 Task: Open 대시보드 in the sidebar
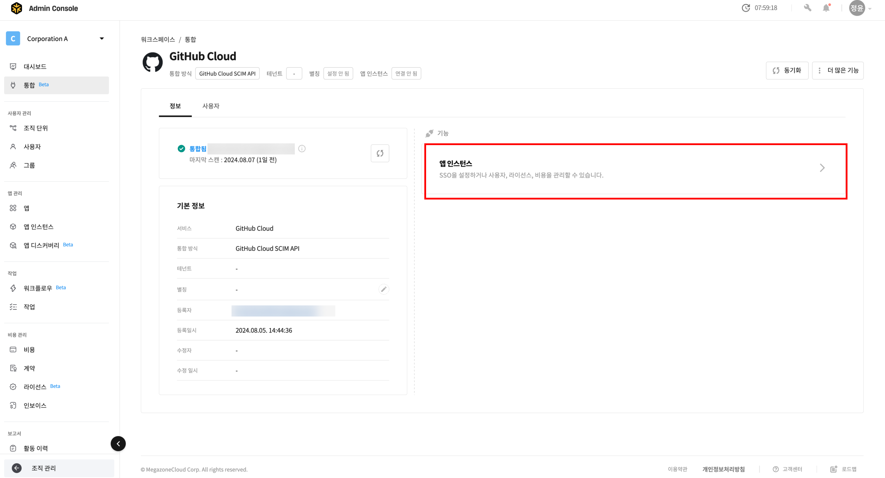tap(56, 66)
